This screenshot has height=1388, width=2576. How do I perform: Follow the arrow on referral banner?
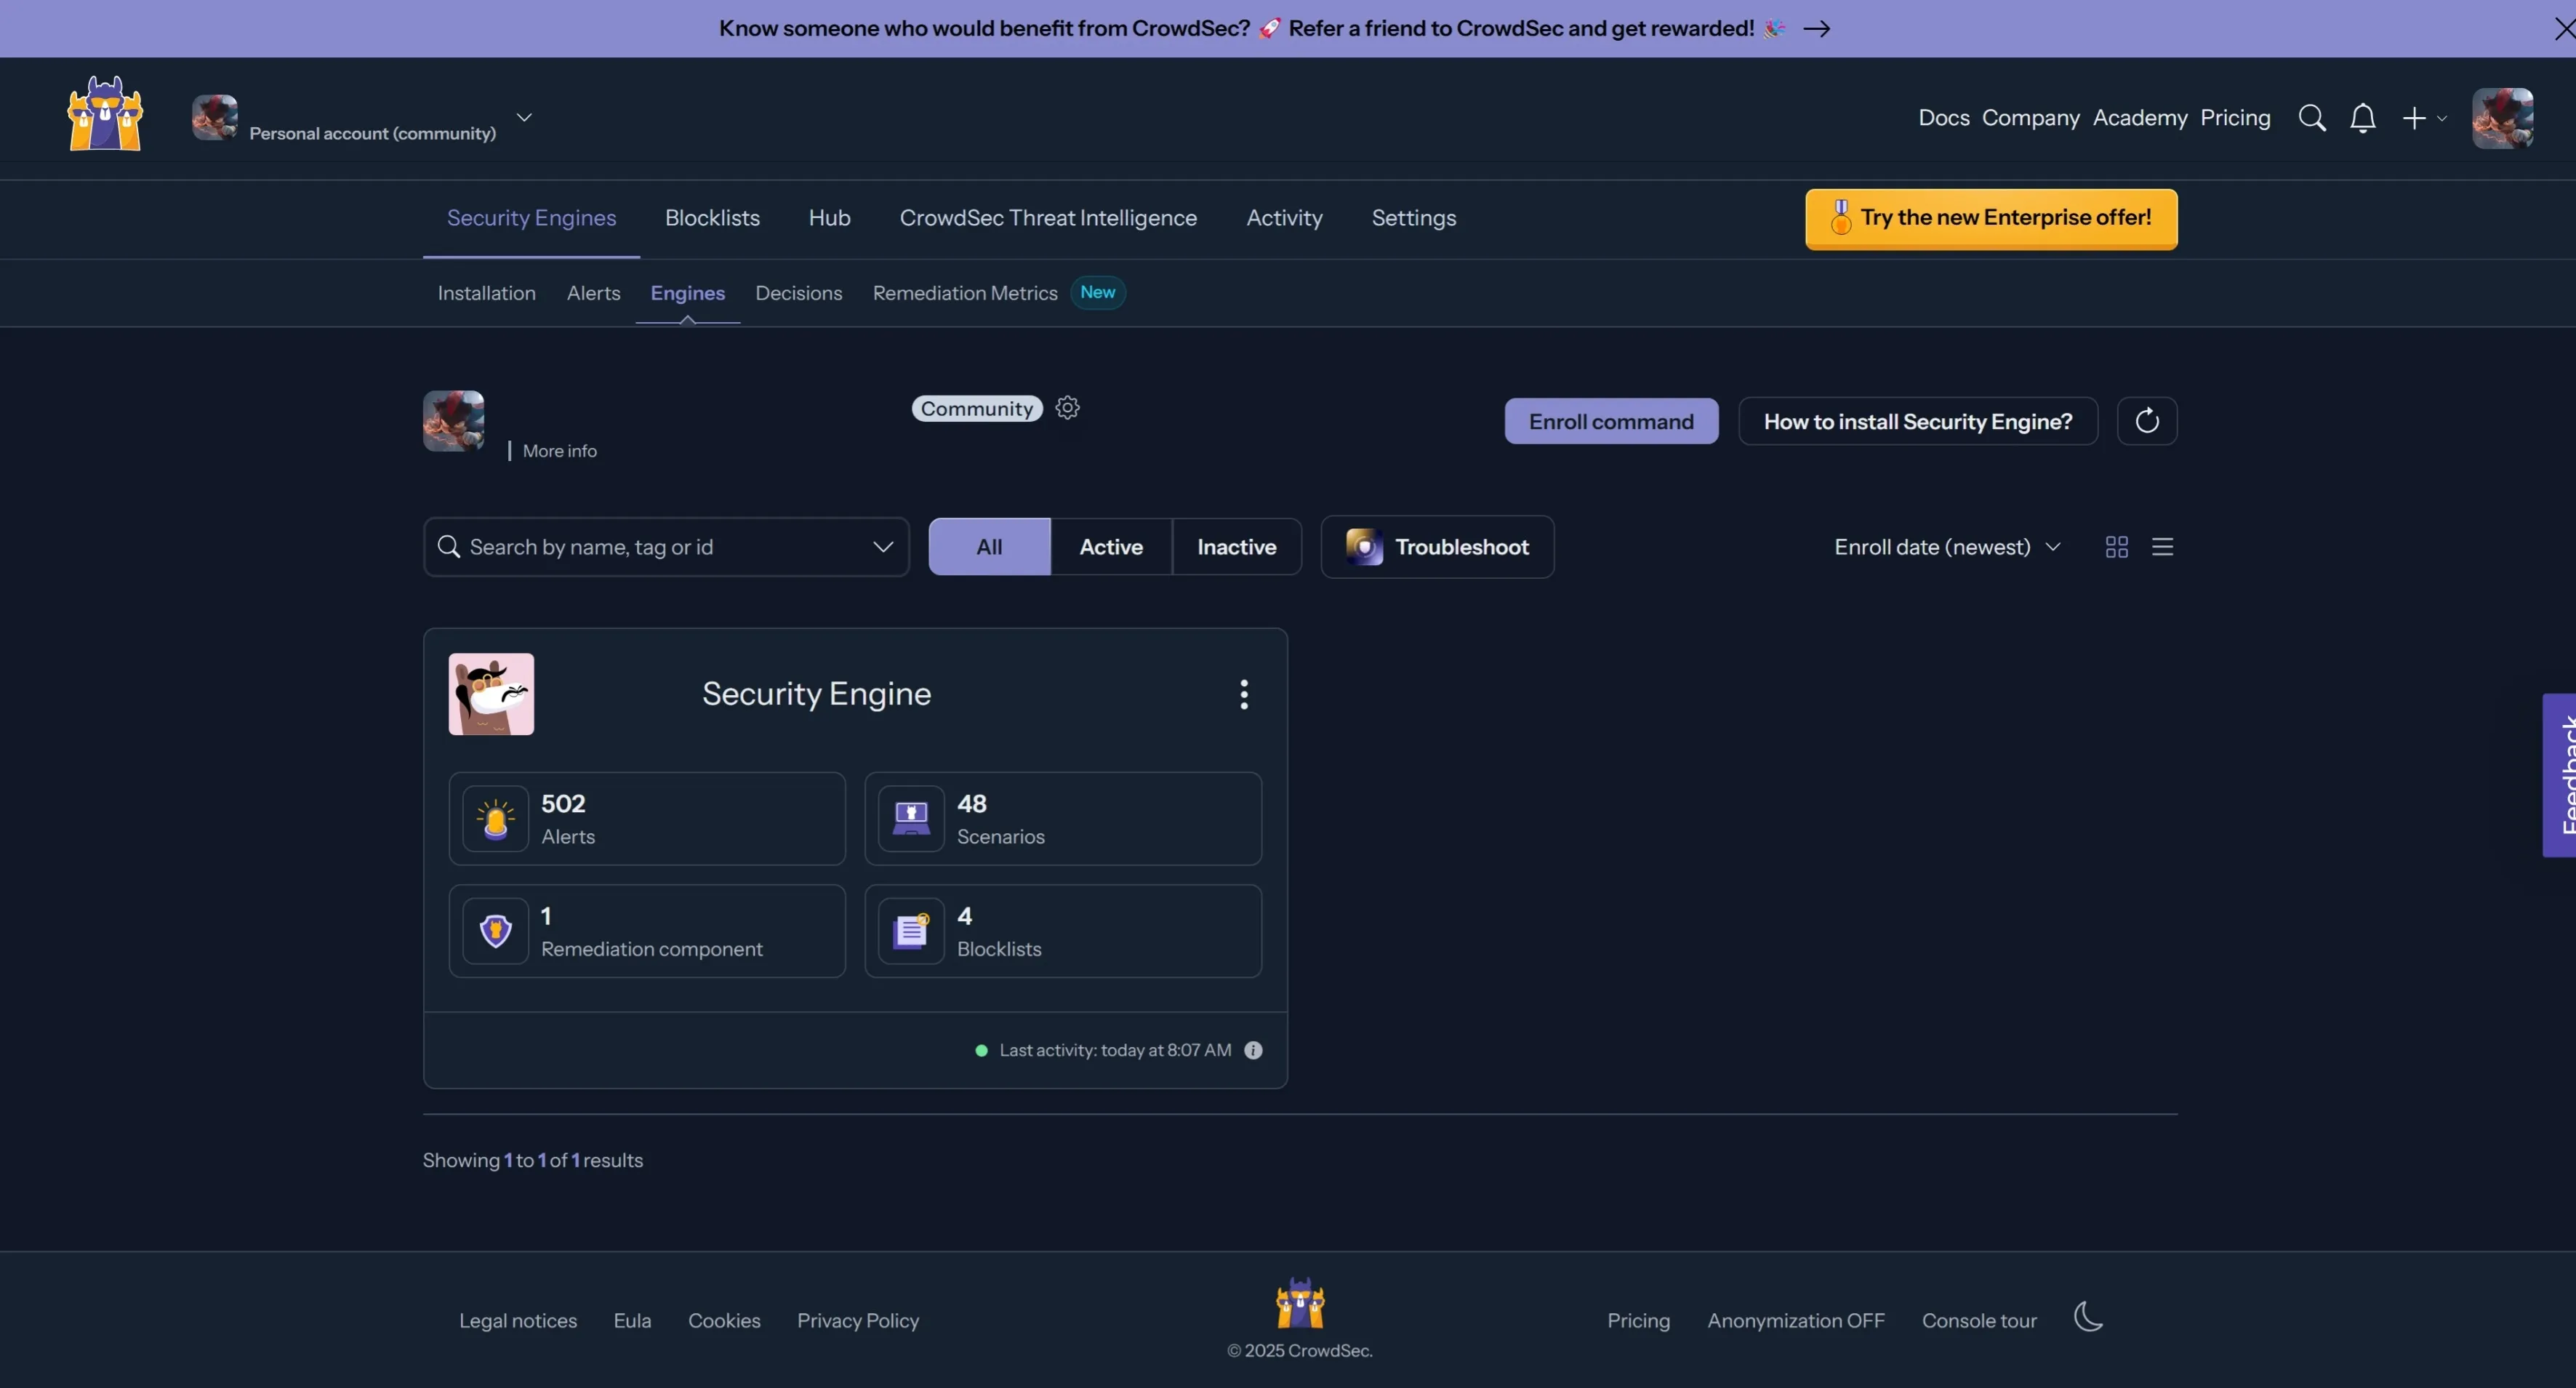(x=1816, y=29)
